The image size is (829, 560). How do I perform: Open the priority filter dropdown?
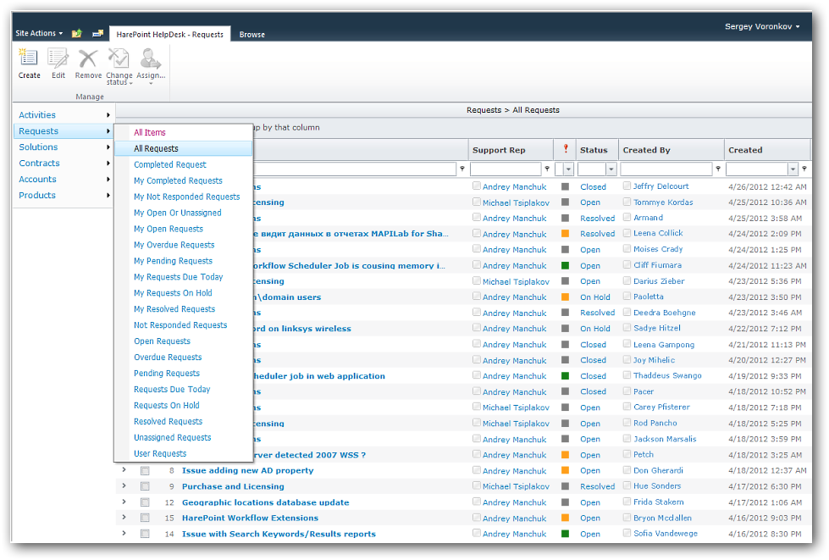pos(568,169)
